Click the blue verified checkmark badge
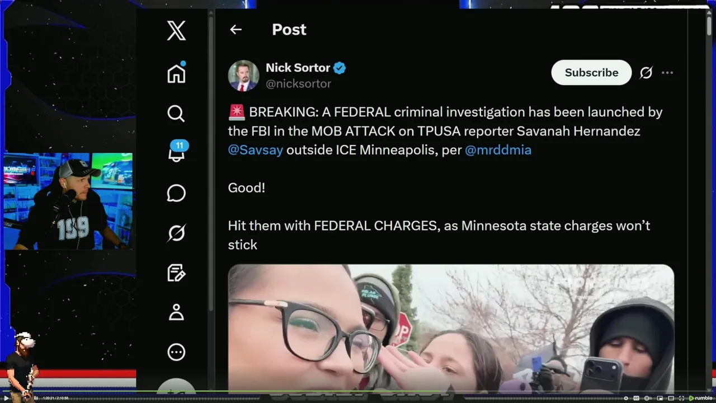The image size is (716, 403). (340, 68)
